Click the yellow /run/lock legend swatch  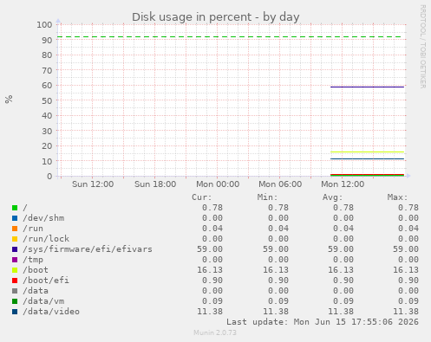[x=15, y=239]
